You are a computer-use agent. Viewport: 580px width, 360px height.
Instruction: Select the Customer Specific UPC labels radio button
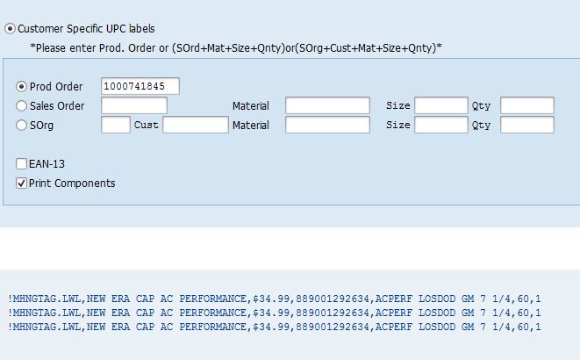point(11,29)
